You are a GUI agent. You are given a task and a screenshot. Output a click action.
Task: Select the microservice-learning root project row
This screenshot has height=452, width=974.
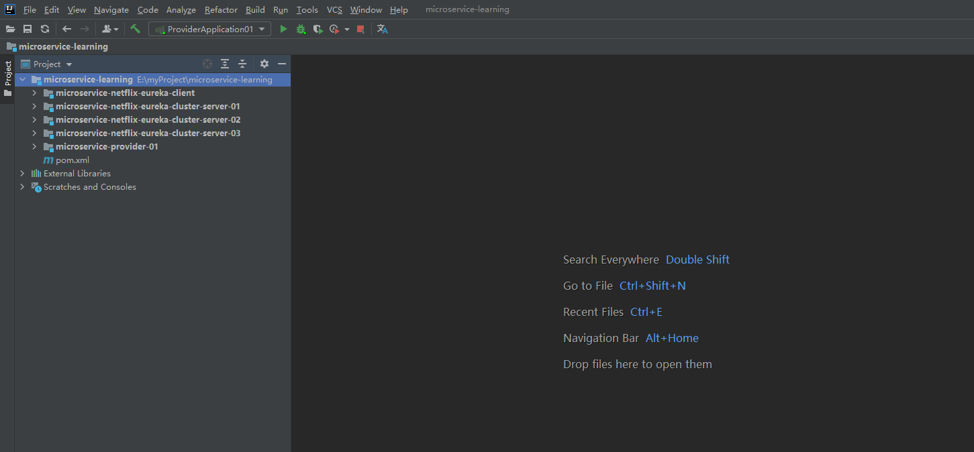(x=153, y=79)
